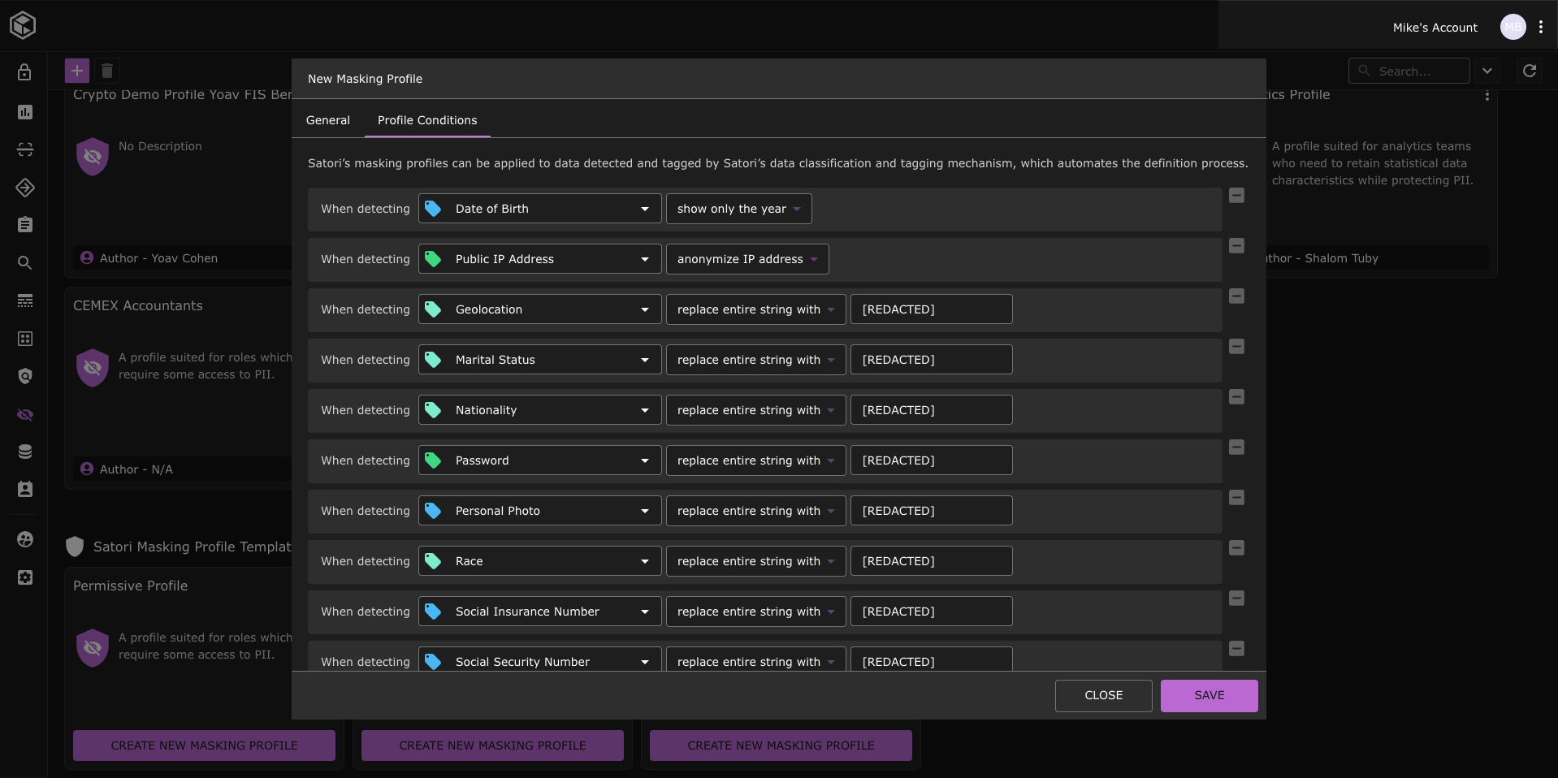The height and width of the screenshot is (778, 1558).
Task: Switch to the General tab
Action: coord(327,120)
